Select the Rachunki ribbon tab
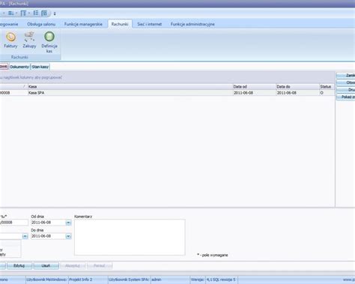The height and width of the screenshot is (284, 355). (120, 24)
